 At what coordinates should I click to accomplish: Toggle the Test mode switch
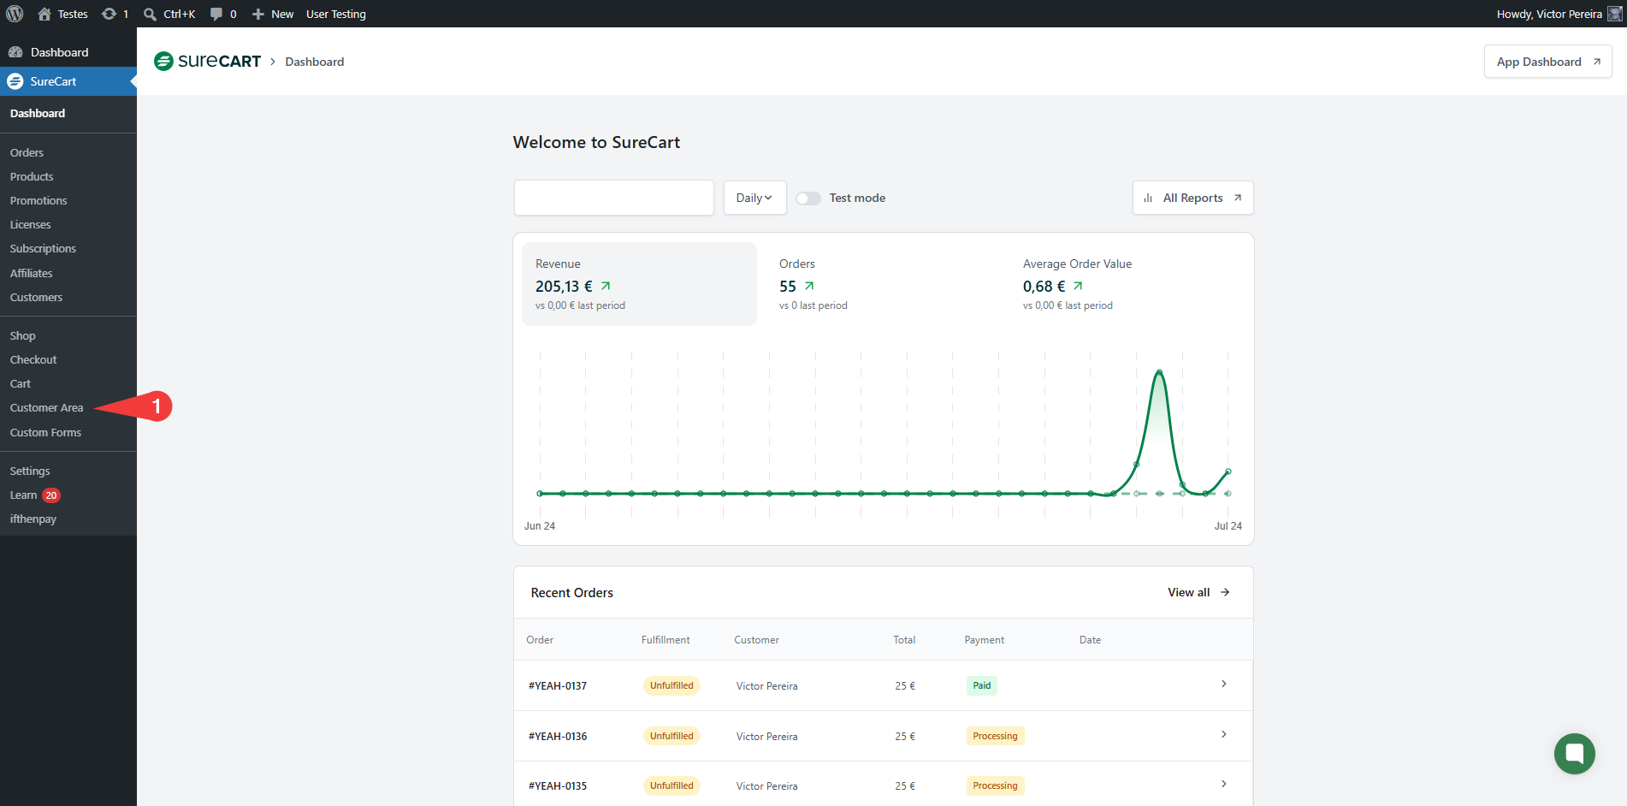pyautogui.click(x=808, y=198)
